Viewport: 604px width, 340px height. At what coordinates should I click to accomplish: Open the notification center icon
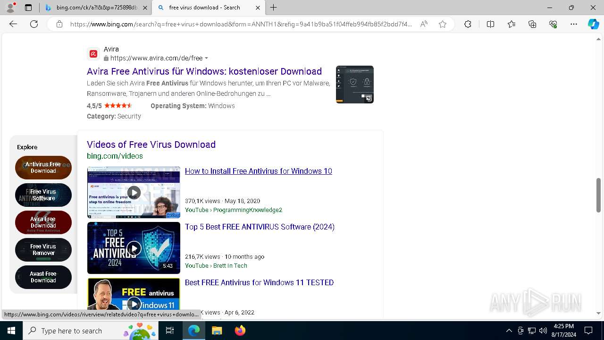coord(588,331)
